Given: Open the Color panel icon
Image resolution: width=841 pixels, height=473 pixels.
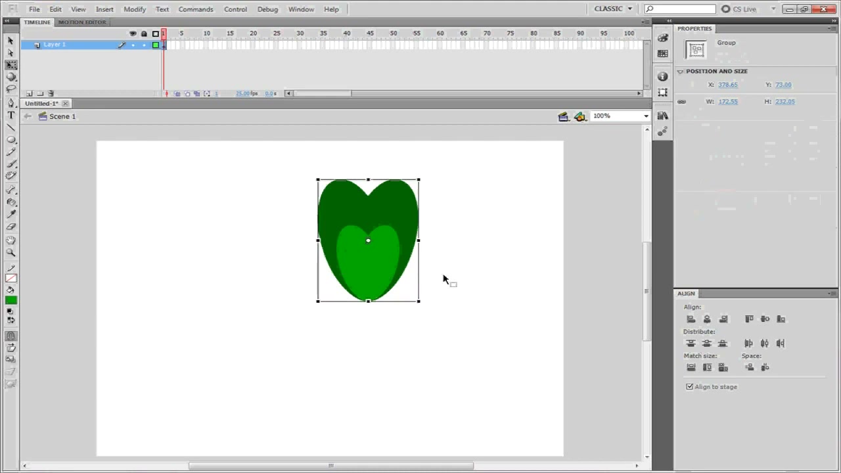Looking at the screenshot, I should (662, 39).
